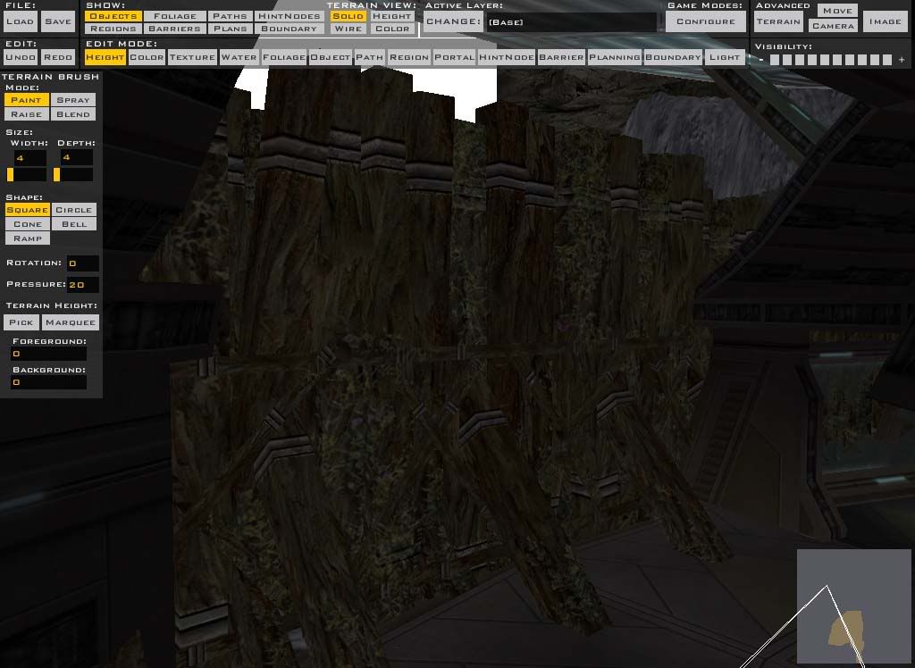Toggle HintNodes in Show options
Viewport: 915px width, 668px height.
click(289, 16)
